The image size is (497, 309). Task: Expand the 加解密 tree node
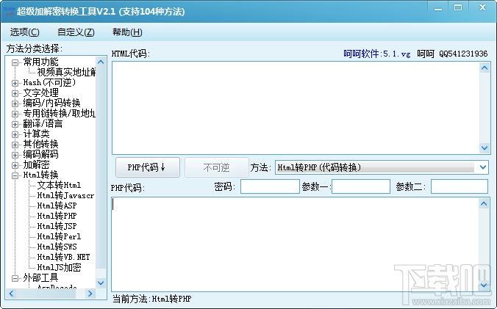[15, 165]
